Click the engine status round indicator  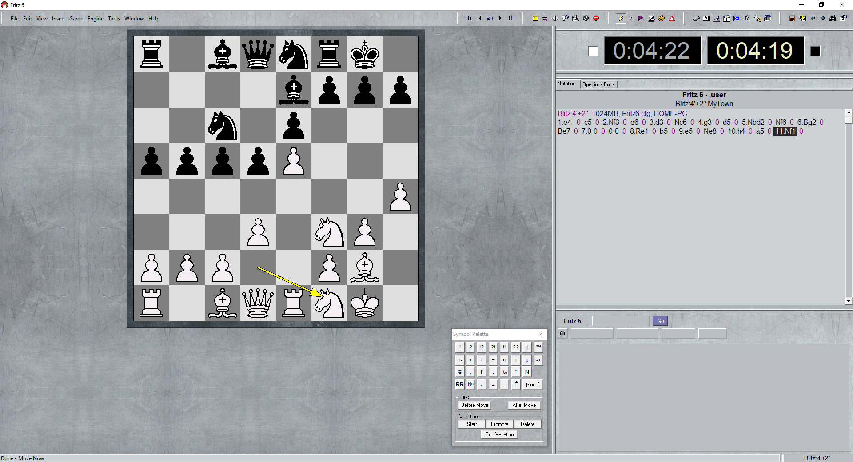pos(562,333)
